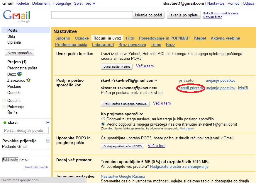Click the naredi privzeto link for skavtnet
Image resolution: width=256 pixels, height=183 pixels.
(x=191, y=88)
